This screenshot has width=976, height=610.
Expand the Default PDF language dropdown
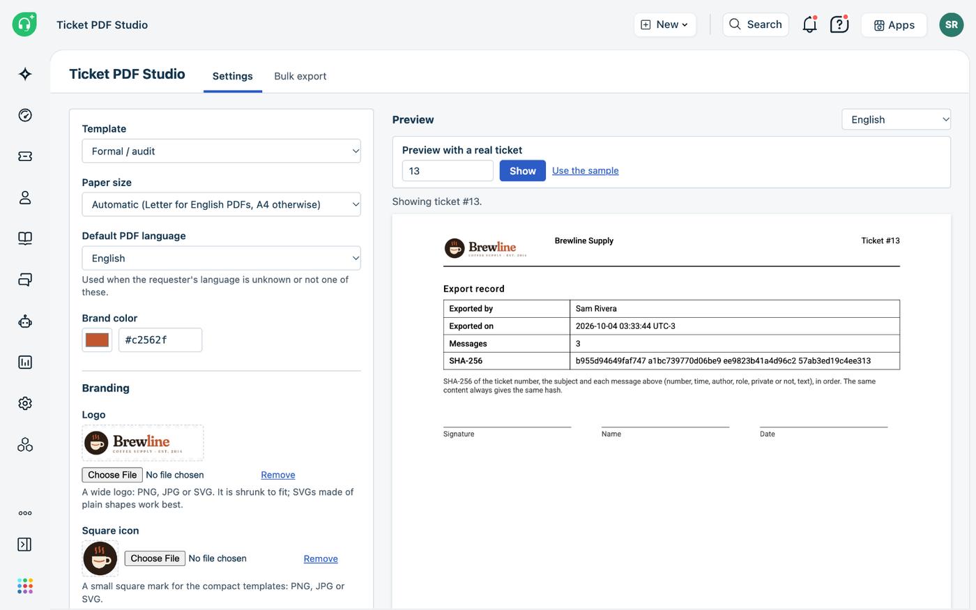(221, 258)
